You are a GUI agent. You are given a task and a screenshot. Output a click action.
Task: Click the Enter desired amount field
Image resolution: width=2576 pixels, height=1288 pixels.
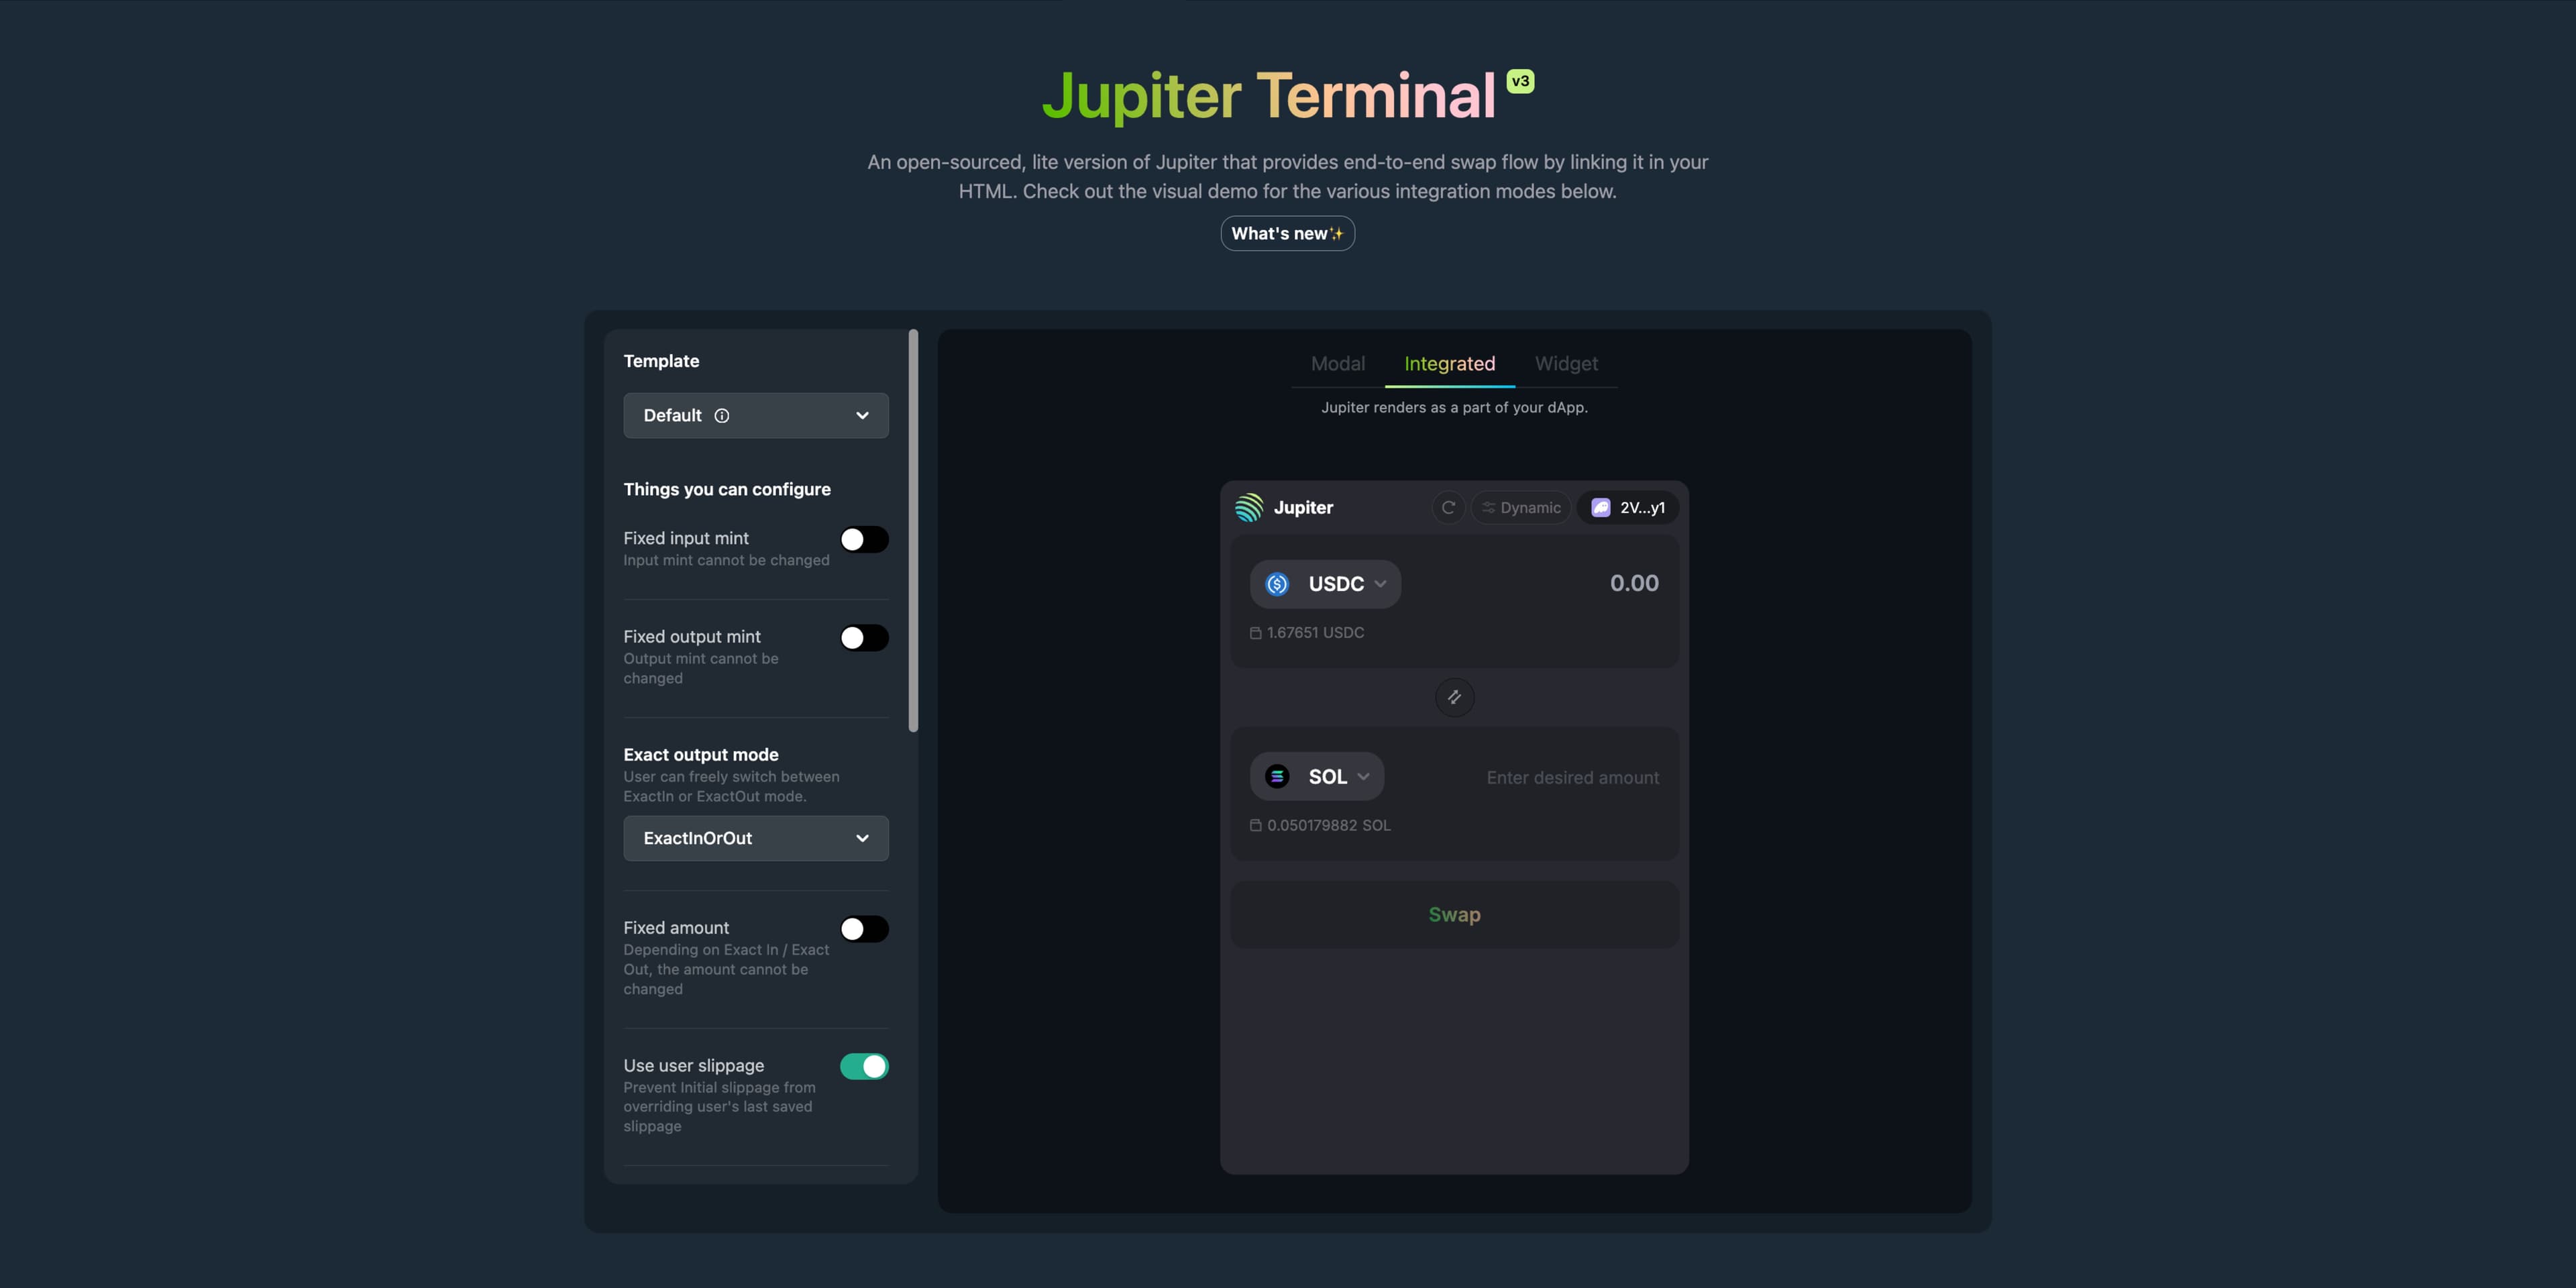pos(1572,778)
